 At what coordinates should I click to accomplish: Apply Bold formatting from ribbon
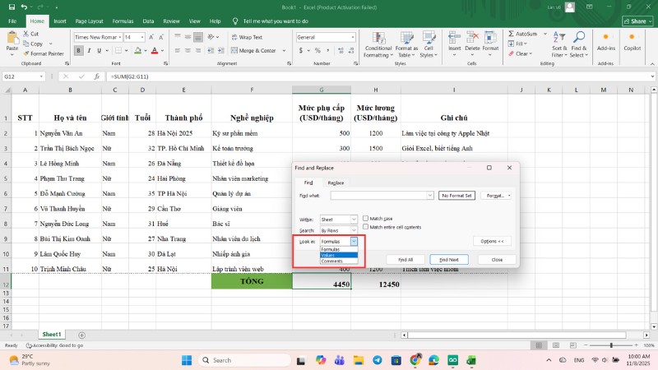[x=77, y=51]
